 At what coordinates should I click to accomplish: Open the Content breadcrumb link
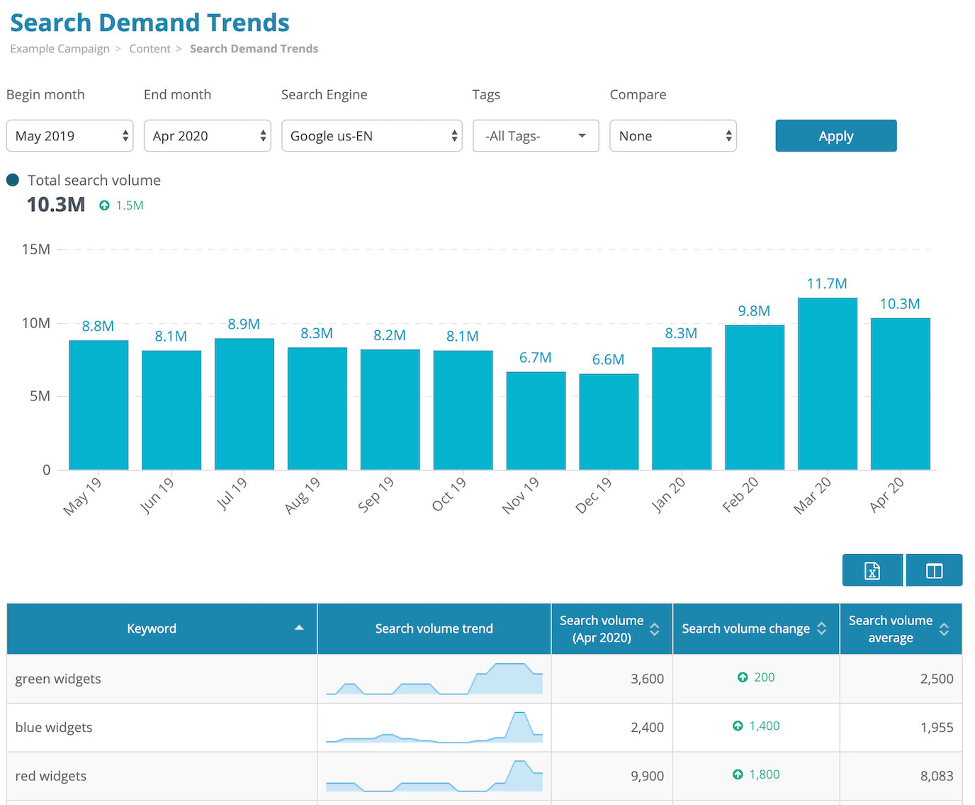150,48
